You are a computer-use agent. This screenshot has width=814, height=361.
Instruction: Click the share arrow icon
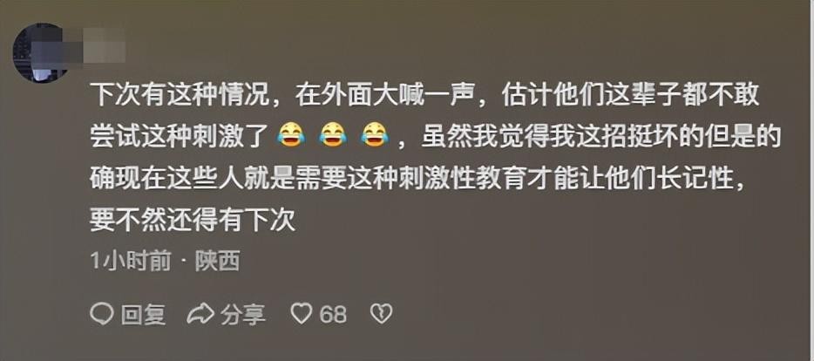click(200, 314)
